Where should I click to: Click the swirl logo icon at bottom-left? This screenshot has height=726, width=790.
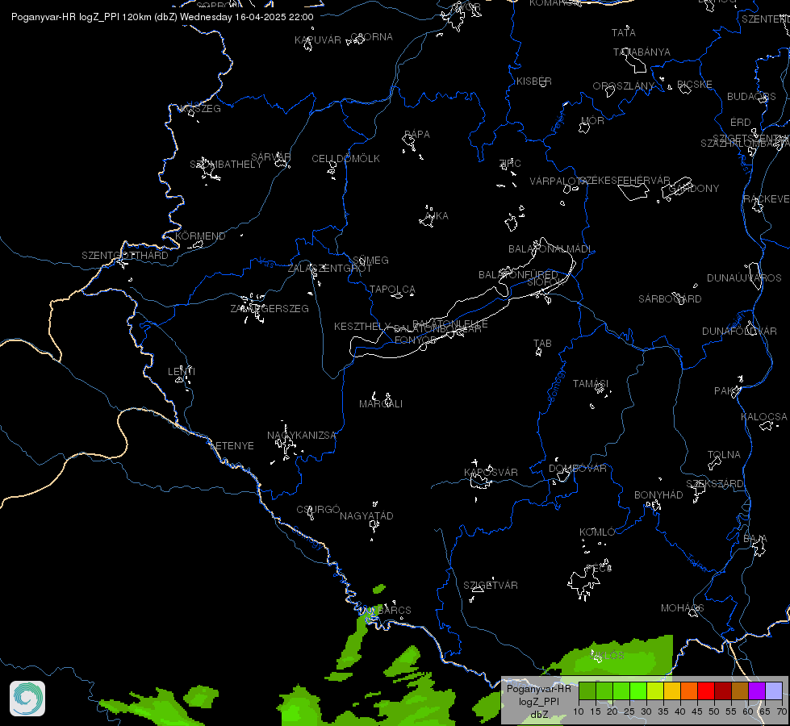point(27,699)
